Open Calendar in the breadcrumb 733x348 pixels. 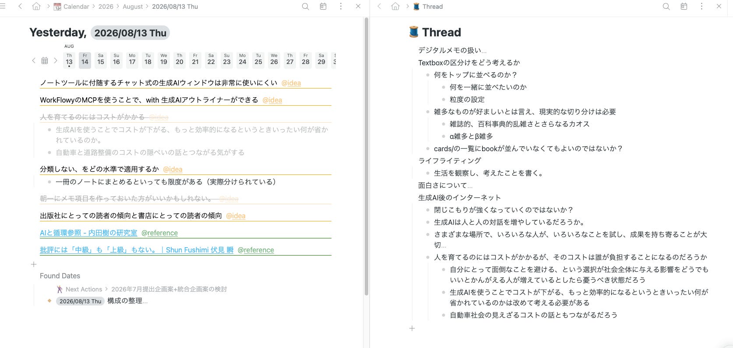pos(76,7)
